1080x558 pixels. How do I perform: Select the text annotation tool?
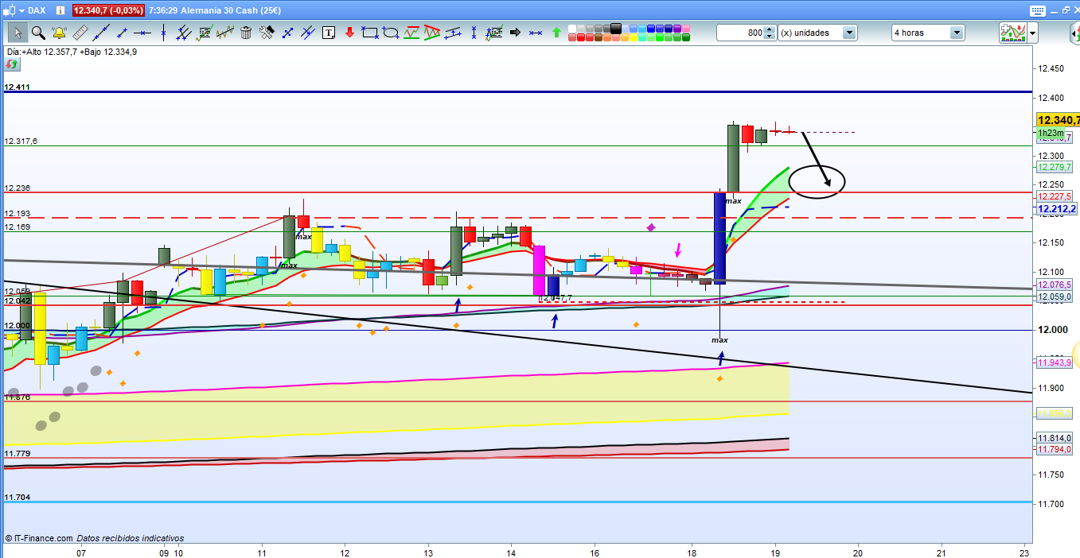329,33
